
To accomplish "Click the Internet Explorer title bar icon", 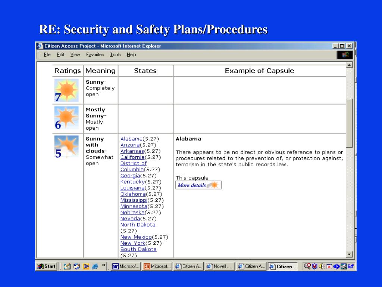I will click(x=40, y=46).
